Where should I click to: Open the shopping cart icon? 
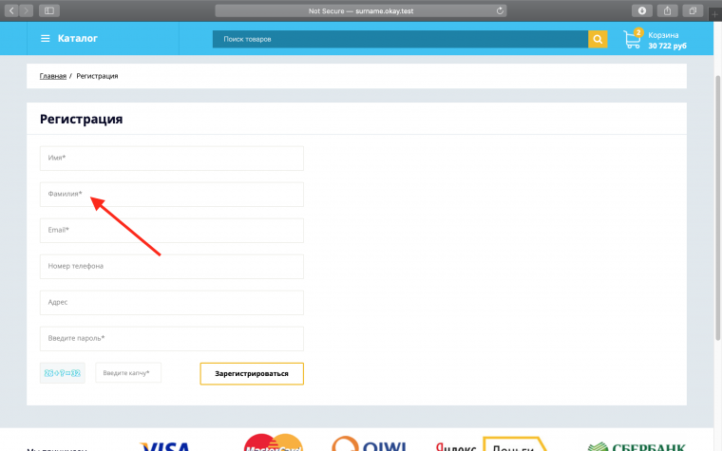[632, 39]
